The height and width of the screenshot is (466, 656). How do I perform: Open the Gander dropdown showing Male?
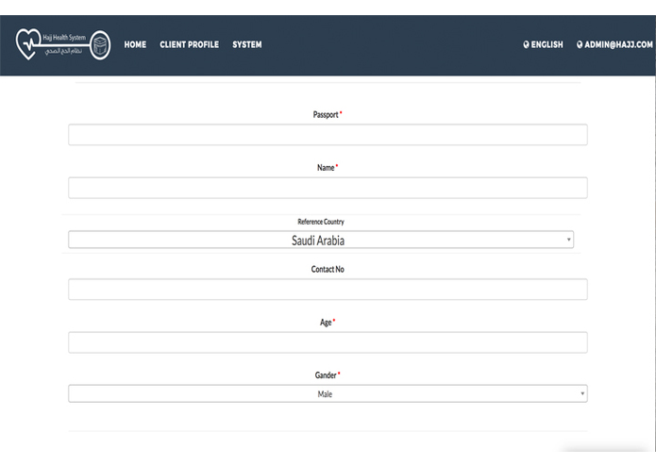click(328, 393)
